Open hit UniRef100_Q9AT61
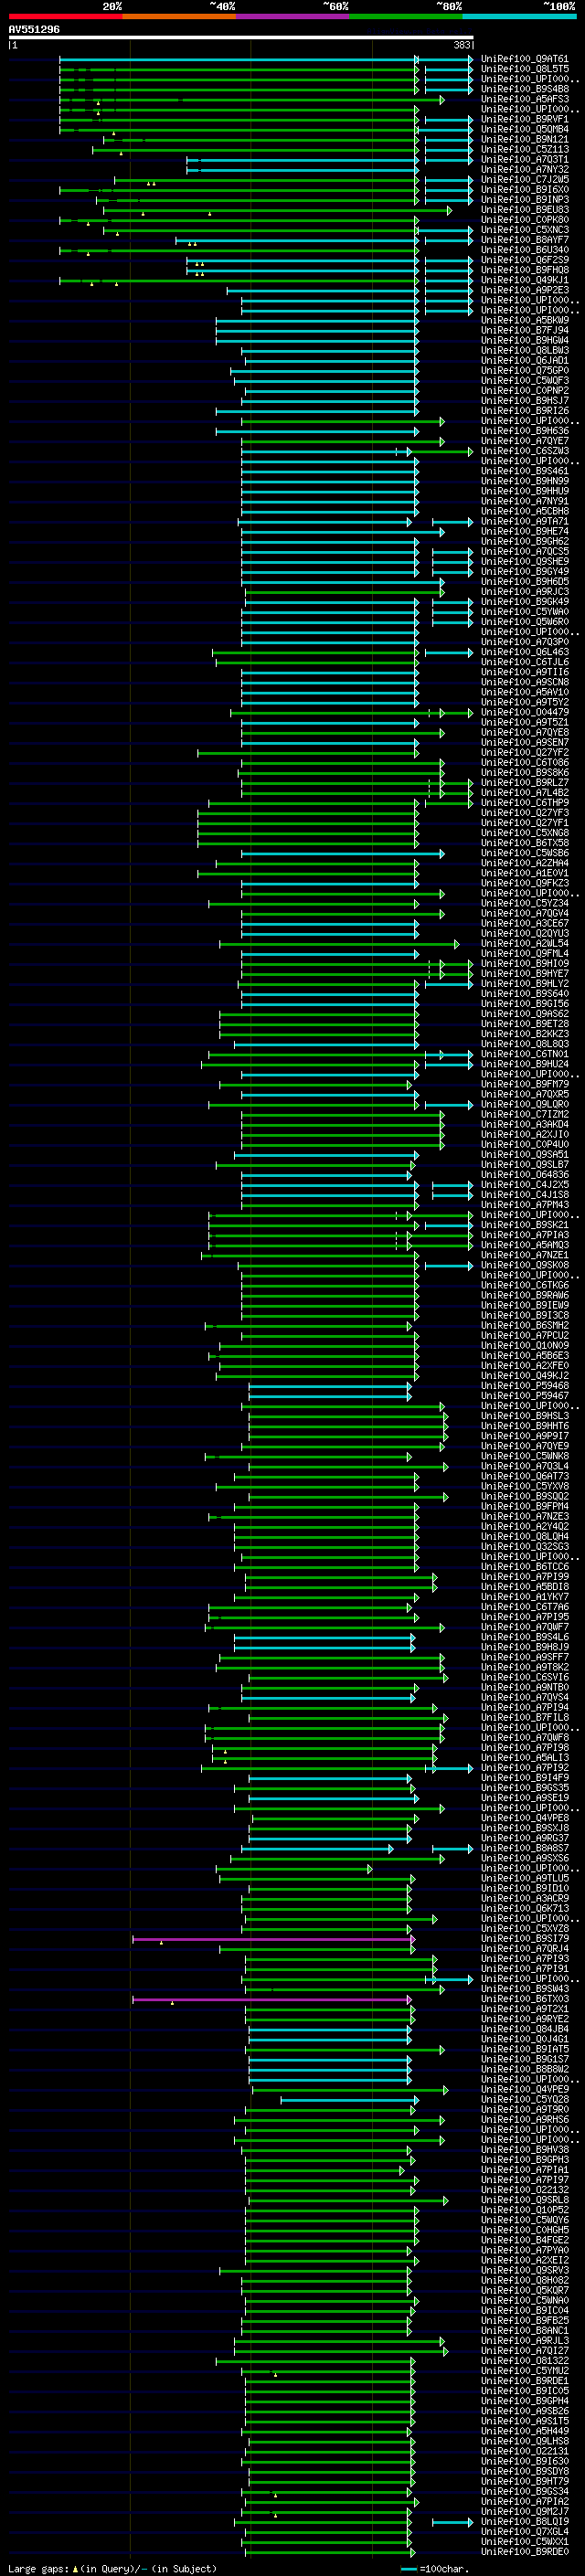The image size is (585, 2576). (x=525, y=59)
